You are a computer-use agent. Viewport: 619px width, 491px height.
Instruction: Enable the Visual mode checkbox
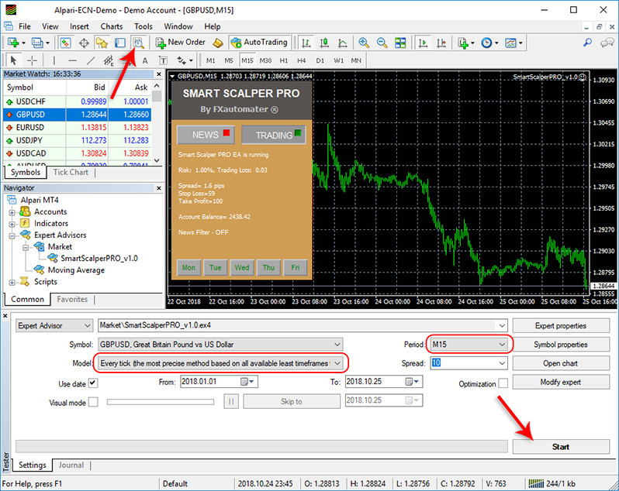[93, 402]
